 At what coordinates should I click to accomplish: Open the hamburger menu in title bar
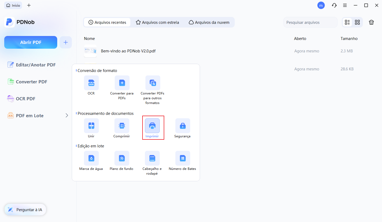pyautogui.click(x=345, y=5)
